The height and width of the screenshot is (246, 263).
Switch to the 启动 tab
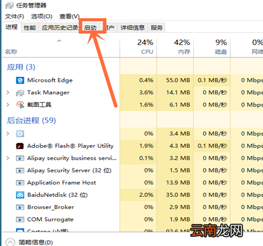[x=90, y=28]
